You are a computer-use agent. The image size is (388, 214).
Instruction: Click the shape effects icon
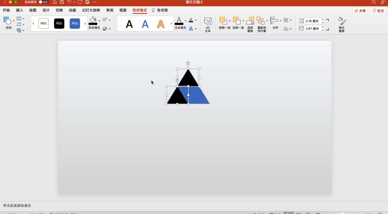105,29
